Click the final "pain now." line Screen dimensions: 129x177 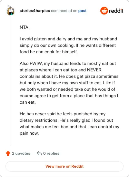click(x=29, y=133)
